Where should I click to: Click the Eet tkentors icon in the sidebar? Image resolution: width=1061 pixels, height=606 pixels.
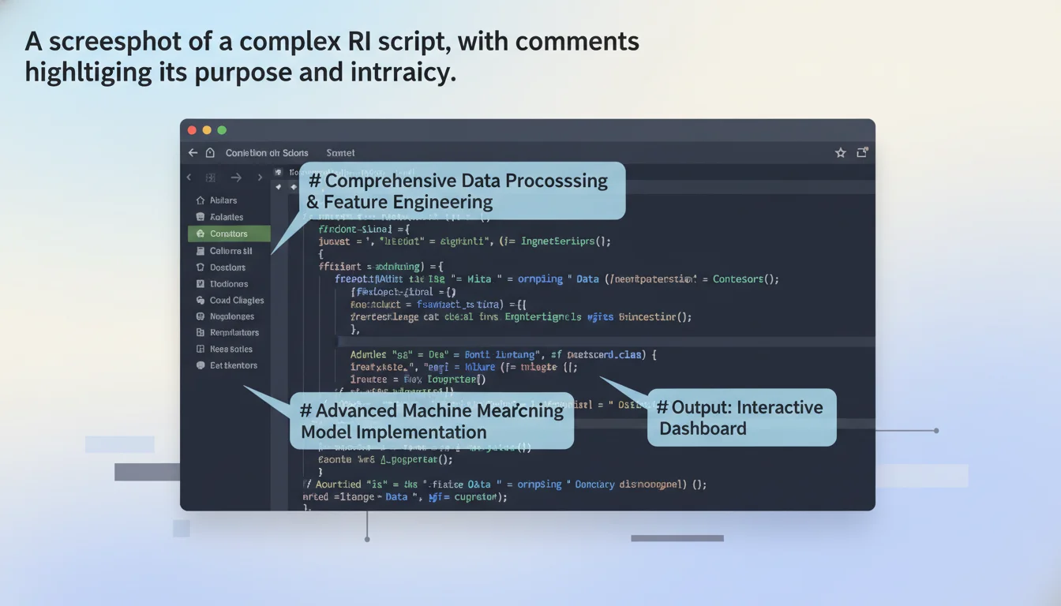[x=201, y=365]
